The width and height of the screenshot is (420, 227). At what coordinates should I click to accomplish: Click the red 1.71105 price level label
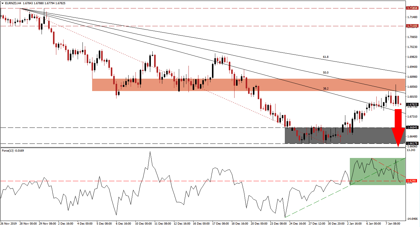pyautogui.click(x=412, y=26)
